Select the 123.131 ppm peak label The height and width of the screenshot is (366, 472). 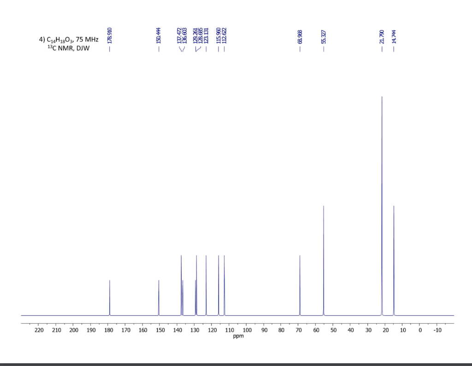coord(206,36)
